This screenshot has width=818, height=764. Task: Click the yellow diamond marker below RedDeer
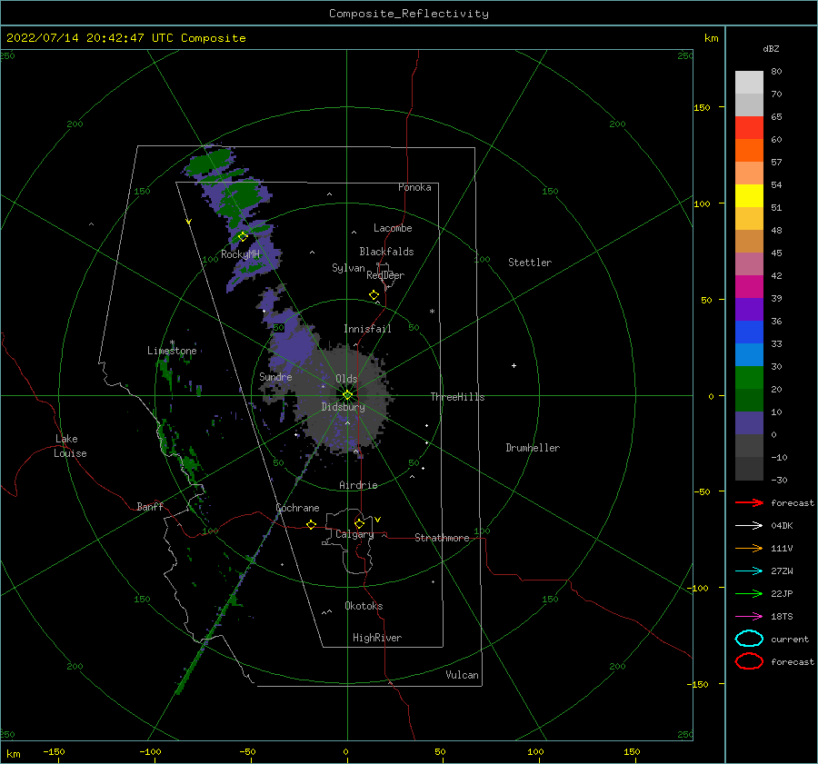pyautogui.click(x=374, y=295)
